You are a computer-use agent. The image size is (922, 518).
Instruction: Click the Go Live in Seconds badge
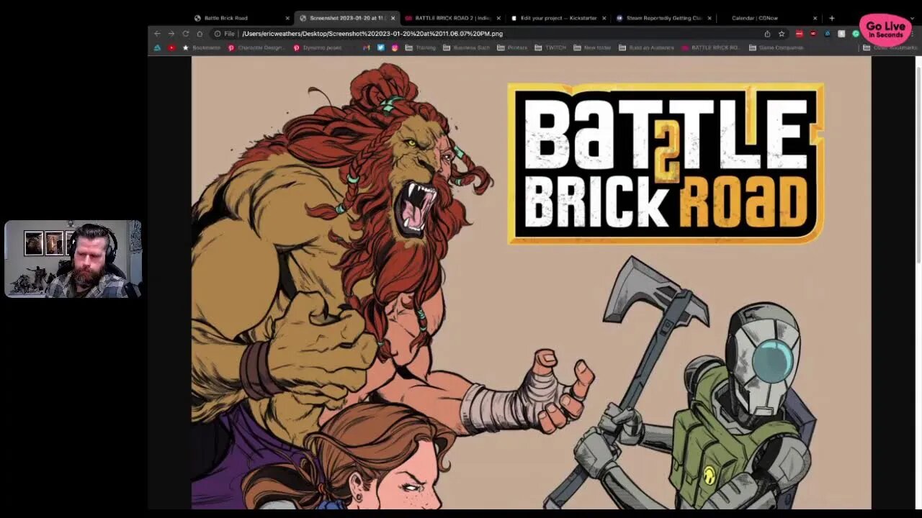885,30
